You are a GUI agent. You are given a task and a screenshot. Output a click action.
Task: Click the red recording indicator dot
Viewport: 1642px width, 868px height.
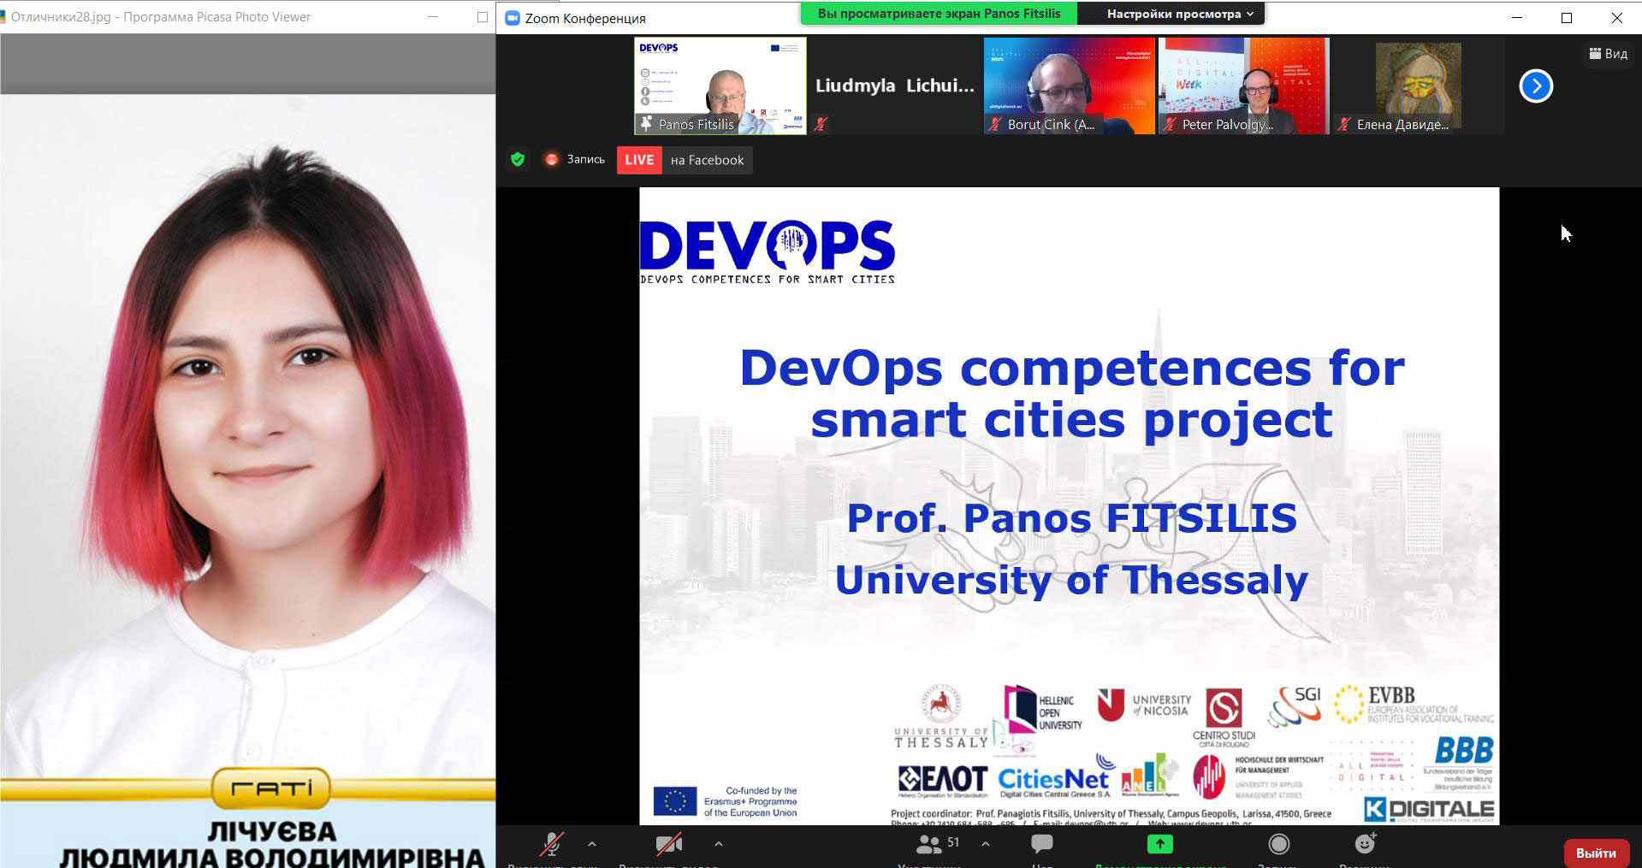(552, 160)
